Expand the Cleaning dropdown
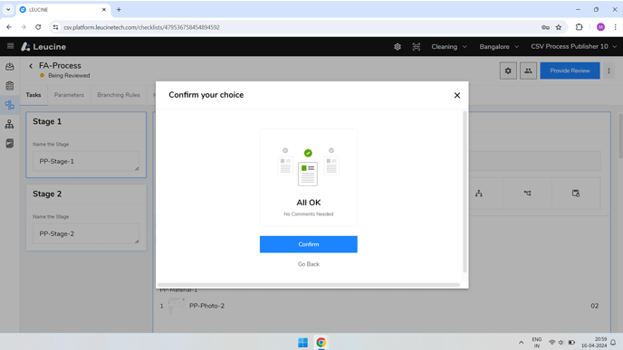The width and height of the screenshot is (623, 350). coord(449,47)
